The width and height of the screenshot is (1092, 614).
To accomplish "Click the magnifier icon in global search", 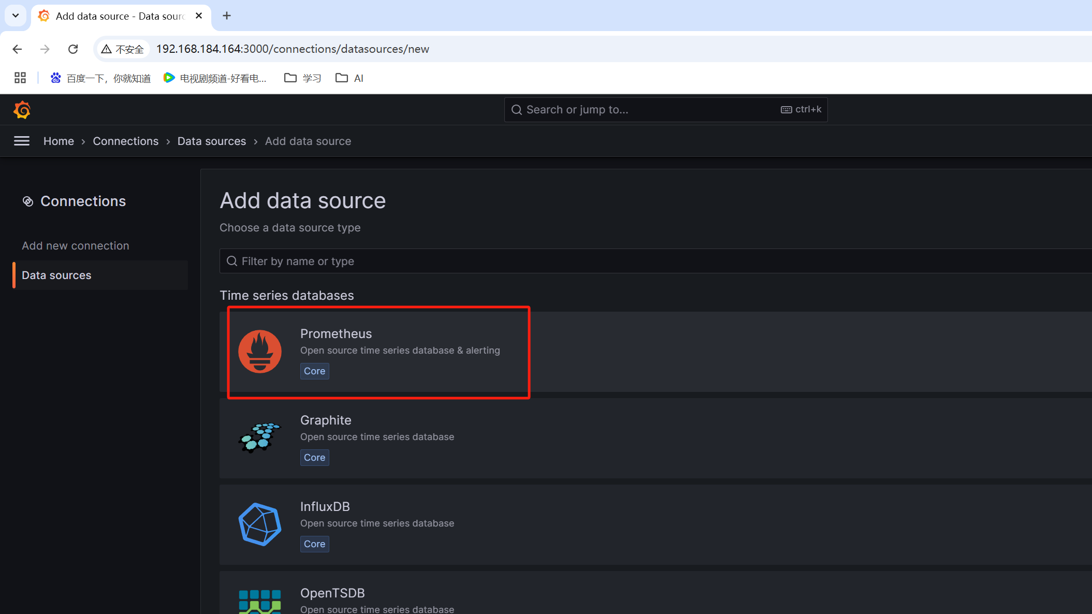I will tap(516, 110).
